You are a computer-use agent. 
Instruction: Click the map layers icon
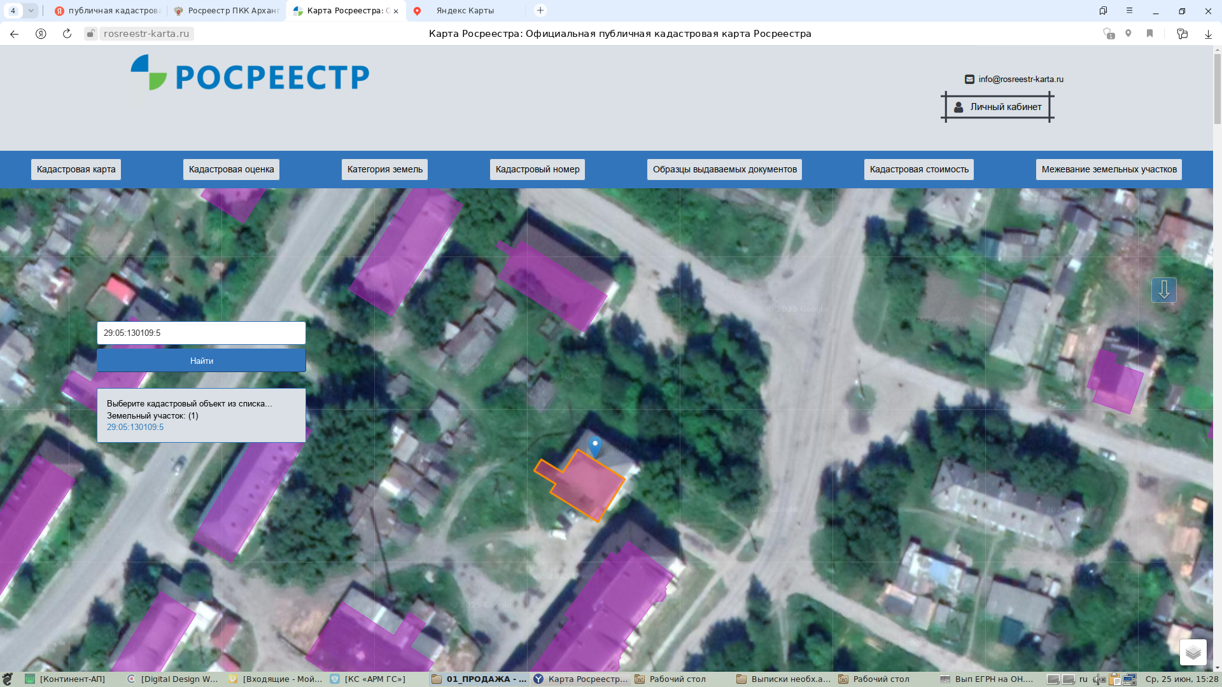tap(1193, 652)
